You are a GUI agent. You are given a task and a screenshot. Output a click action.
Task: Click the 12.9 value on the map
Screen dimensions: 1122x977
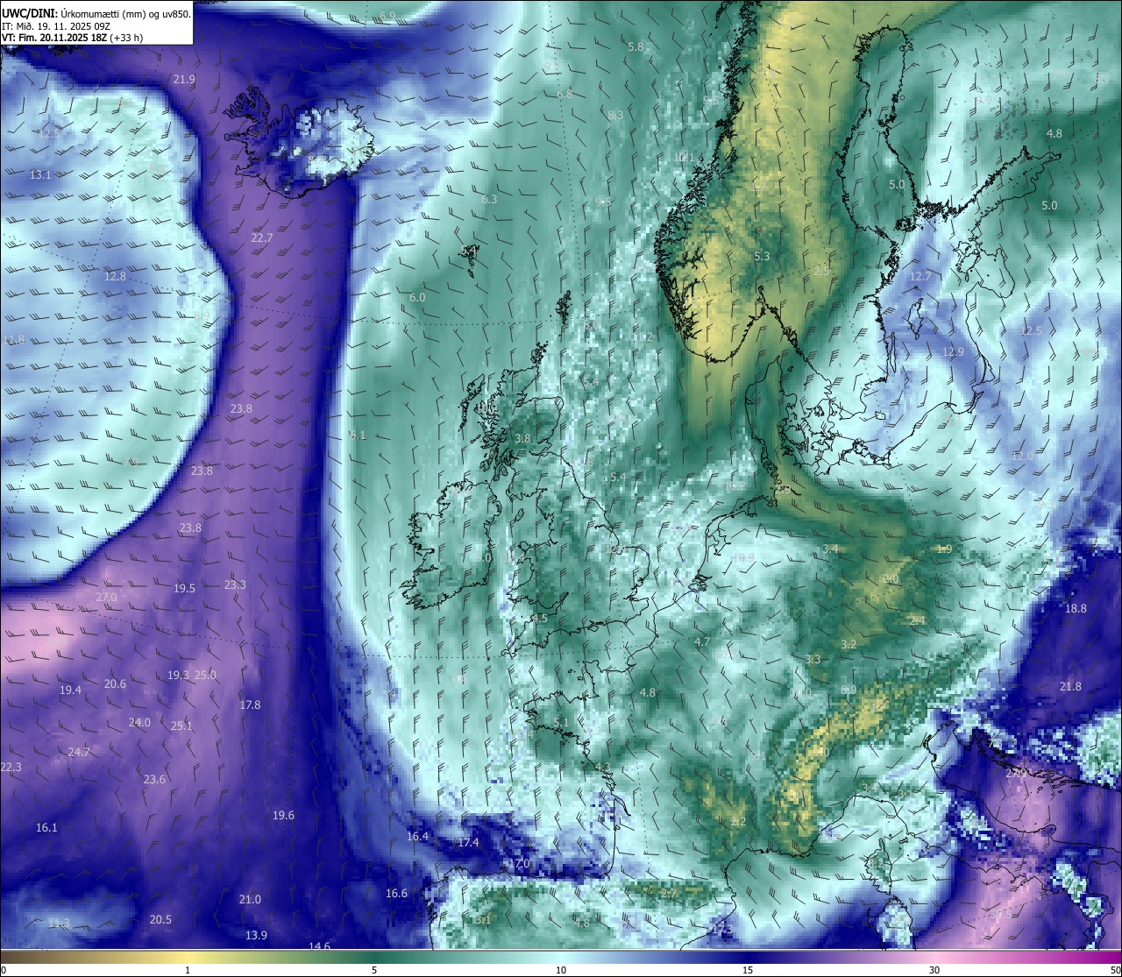coord(953,351)
